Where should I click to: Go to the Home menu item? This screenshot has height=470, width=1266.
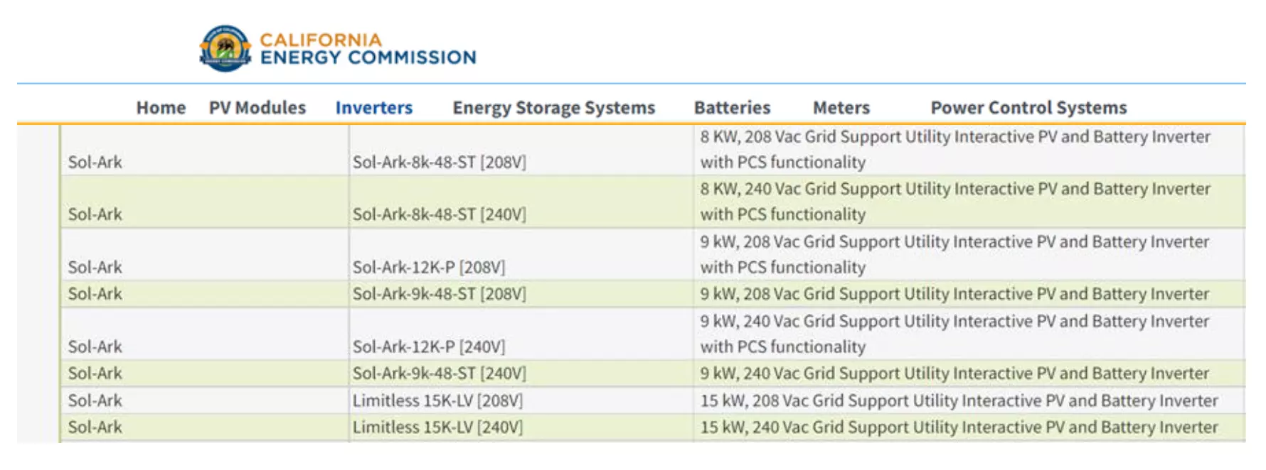(161, 108)
